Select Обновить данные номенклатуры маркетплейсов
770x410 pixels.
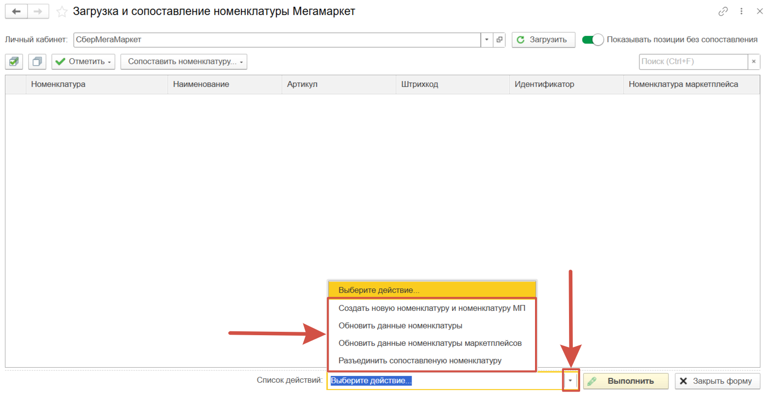pos(430,343)
